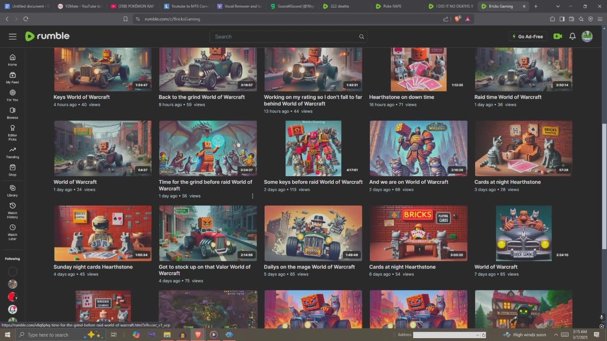Image resolution: width=607 pixels, height=341 pixels.
Task: Open Back to the grind World of Warcraft
Action: click(202, 97)
